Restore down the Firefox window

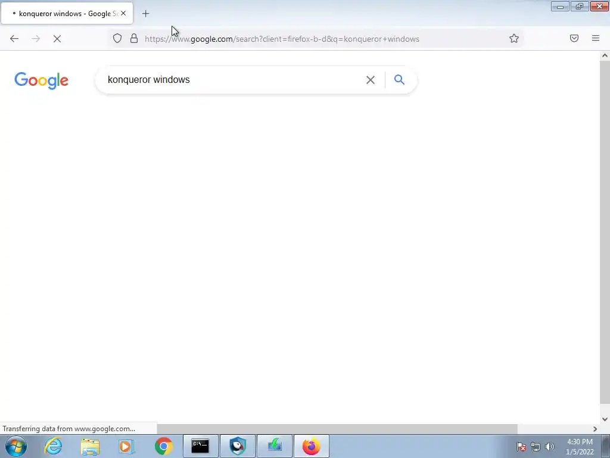tap(580, 6)
